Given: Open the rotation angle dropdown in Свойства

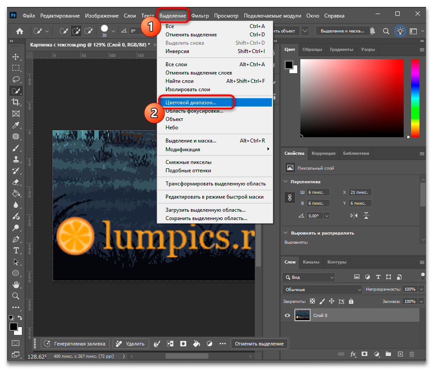Looking at the screenshot, I should 327,216.
